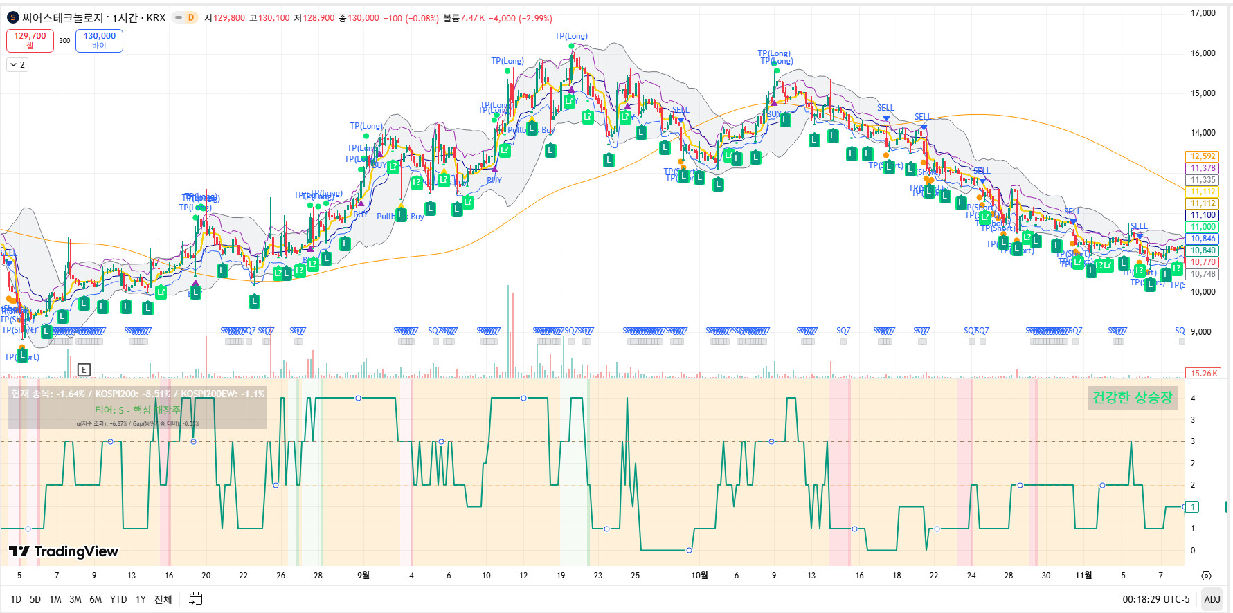This screenshot has width=1233, height=613.
Task: Open the go-to-date calendar icon
Action: (x=196, y=599)
